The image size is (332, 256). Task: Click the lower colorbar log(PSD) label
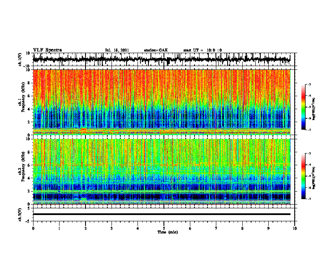[314, 178]
